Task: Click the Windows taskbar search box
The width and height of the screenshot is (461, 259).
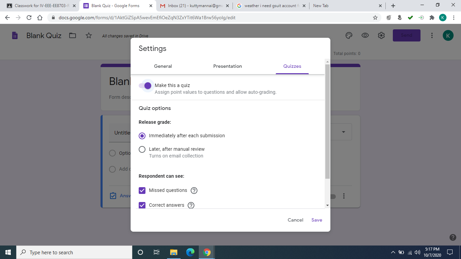Action: (74, 252)
